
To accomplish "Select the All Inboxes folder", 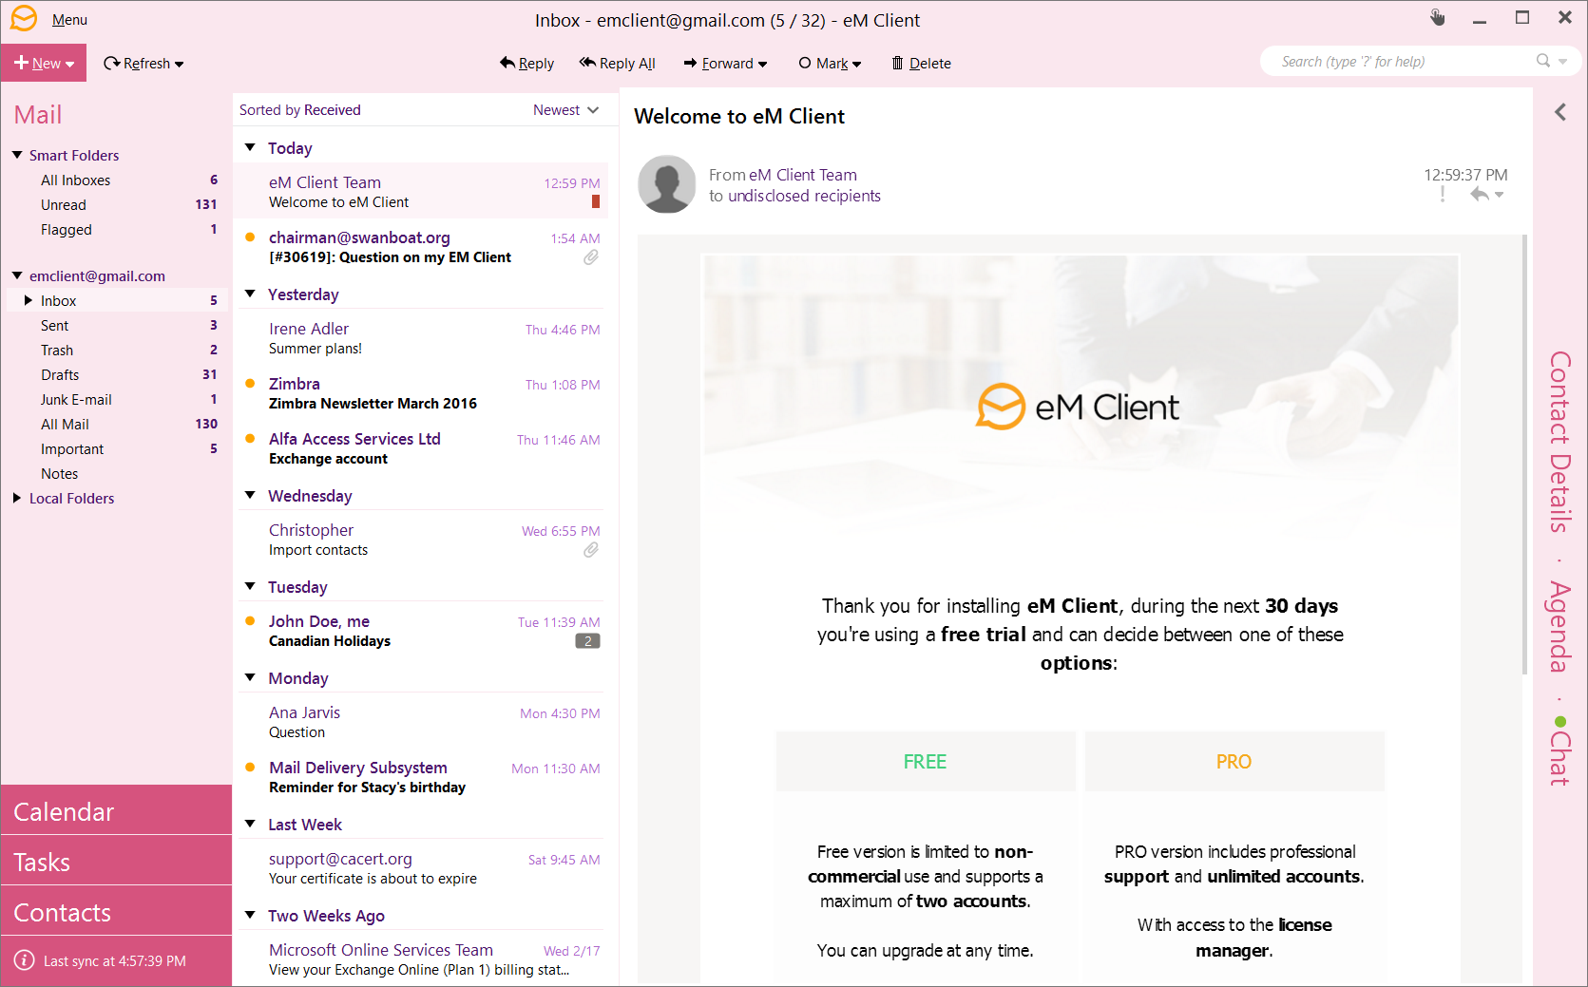I will [x=117, y=180].
